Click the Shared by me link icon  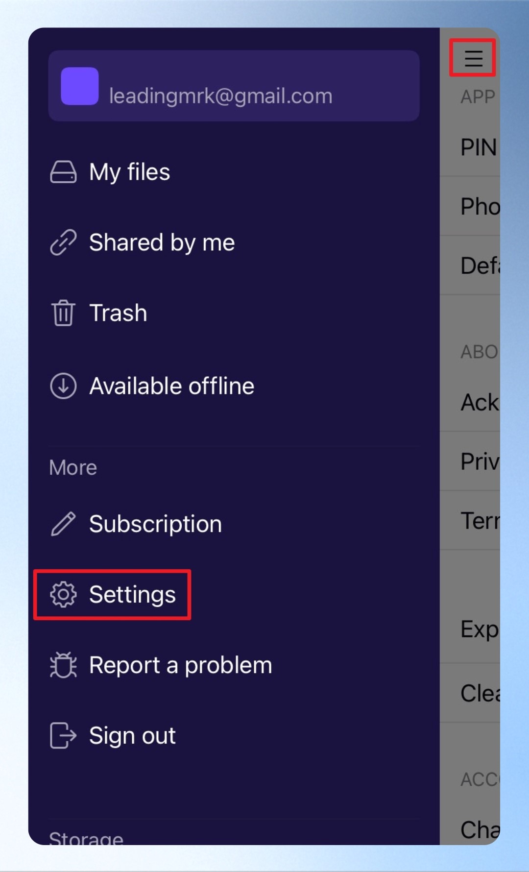pyautogui.click(x=63, y=242)
